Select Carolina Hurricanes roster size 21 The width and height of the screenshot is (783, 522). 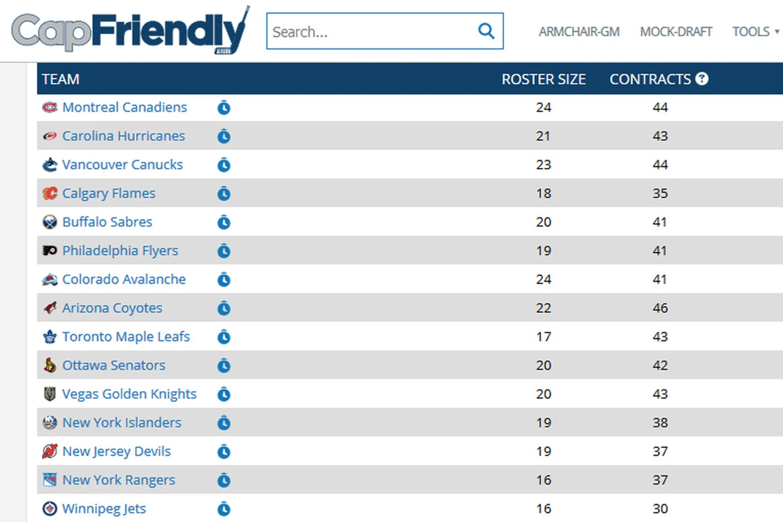(543, 136)
